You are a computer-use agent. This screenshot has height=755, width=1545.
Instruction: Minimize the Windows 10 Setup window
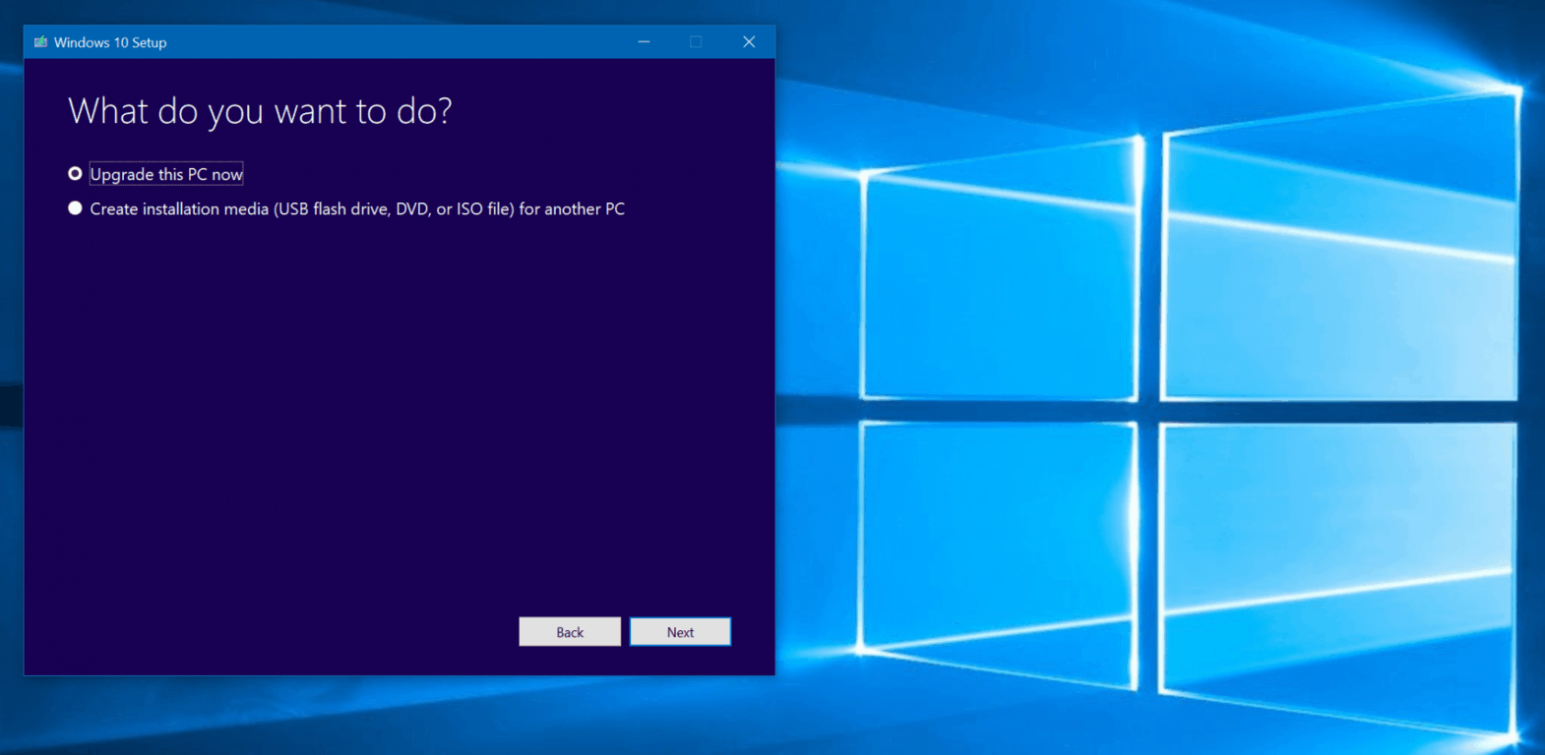pyautogui.click(x=644, y=42)
